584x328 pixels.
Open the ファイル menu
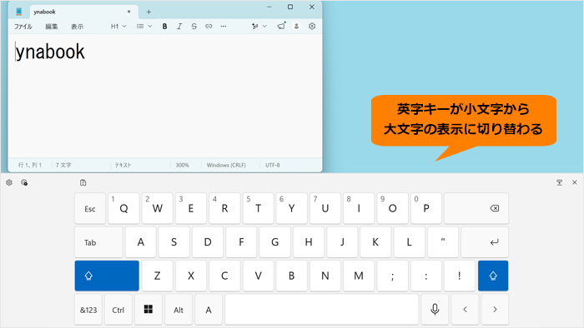click(x=23, y=27)
